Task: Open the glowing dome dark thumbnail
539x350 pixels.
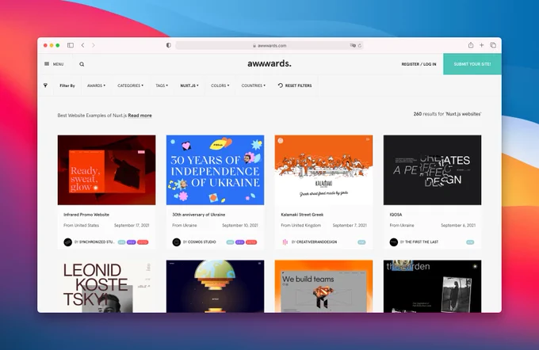Action: pos(215,286)
